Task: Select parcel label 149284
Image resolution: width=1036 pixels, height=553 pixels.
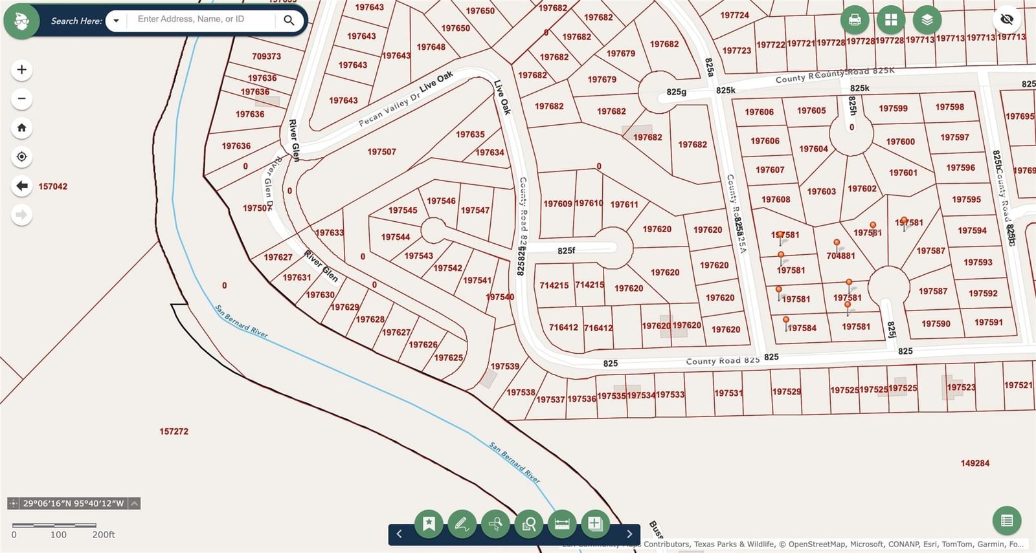Action: pos(974,463)
